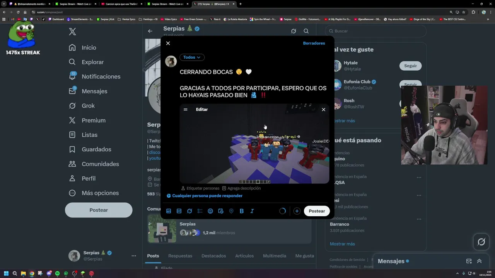Switch to Multimedia tab
This screenshot has height=278, width=495.
point(275,256)
